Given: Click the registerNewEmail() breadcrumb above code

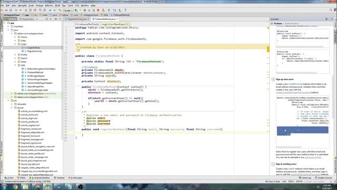Looking at the screenshot, I should [x=116, y=24].
